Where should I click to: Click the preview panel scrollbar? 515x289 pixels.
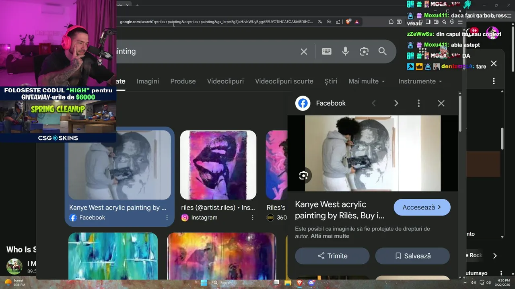click(460, 113)
